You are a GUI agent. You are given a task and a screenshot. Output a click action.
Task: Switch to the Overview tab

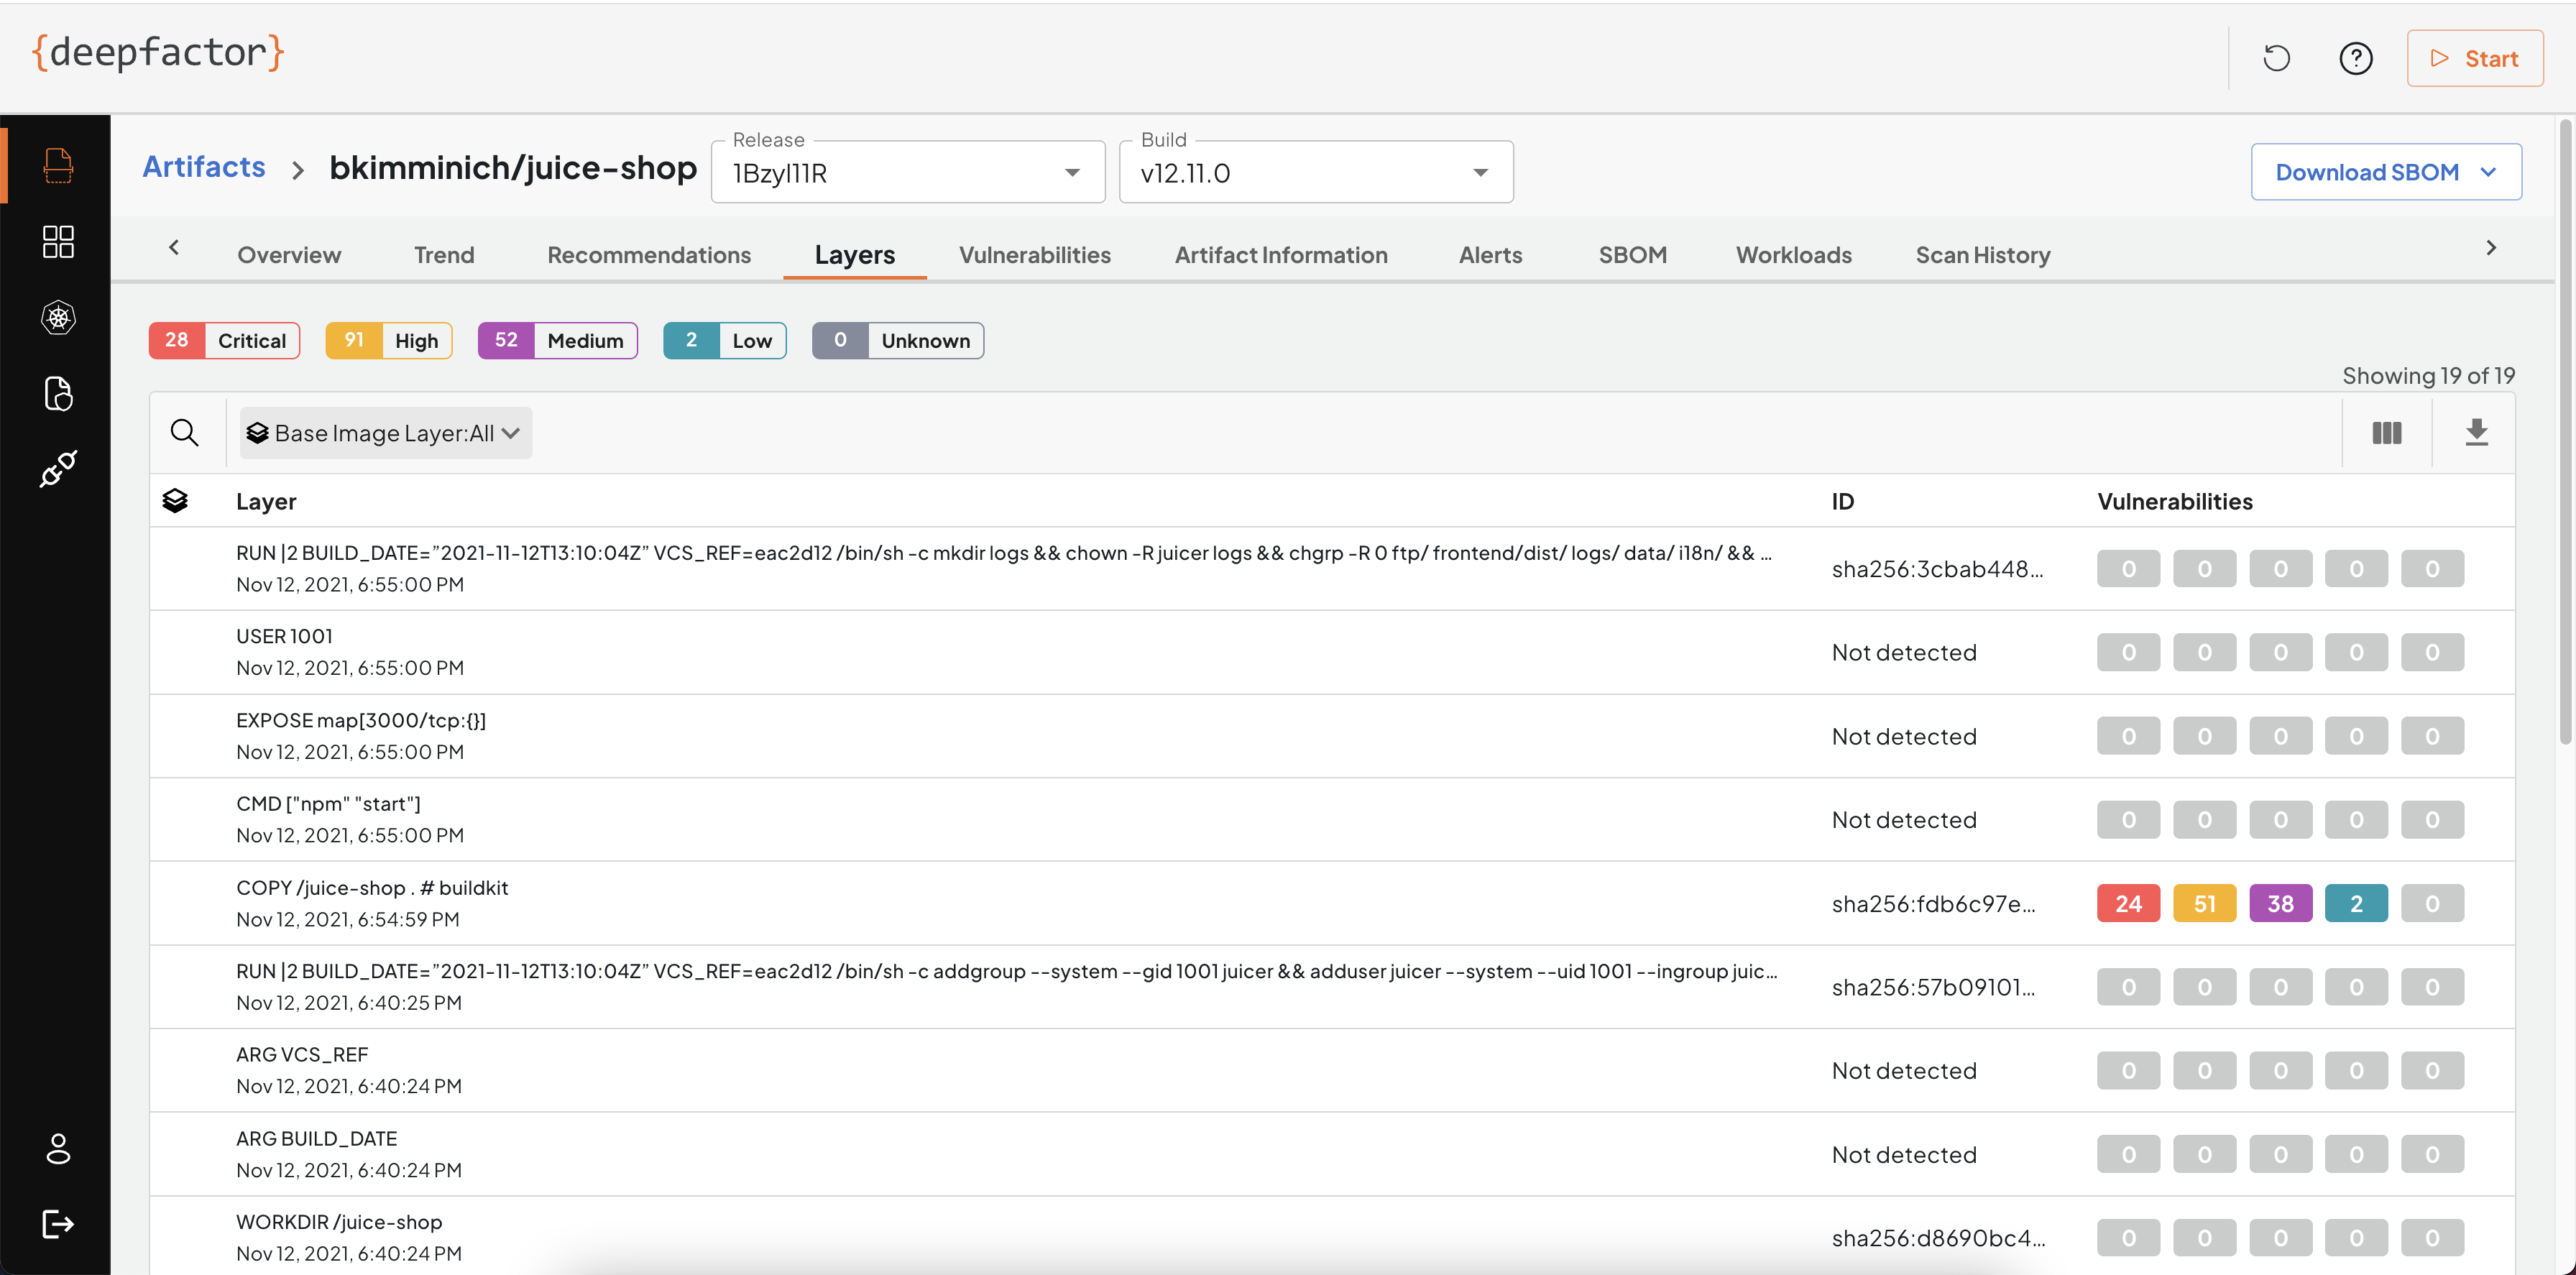click(x=289, y=255)
